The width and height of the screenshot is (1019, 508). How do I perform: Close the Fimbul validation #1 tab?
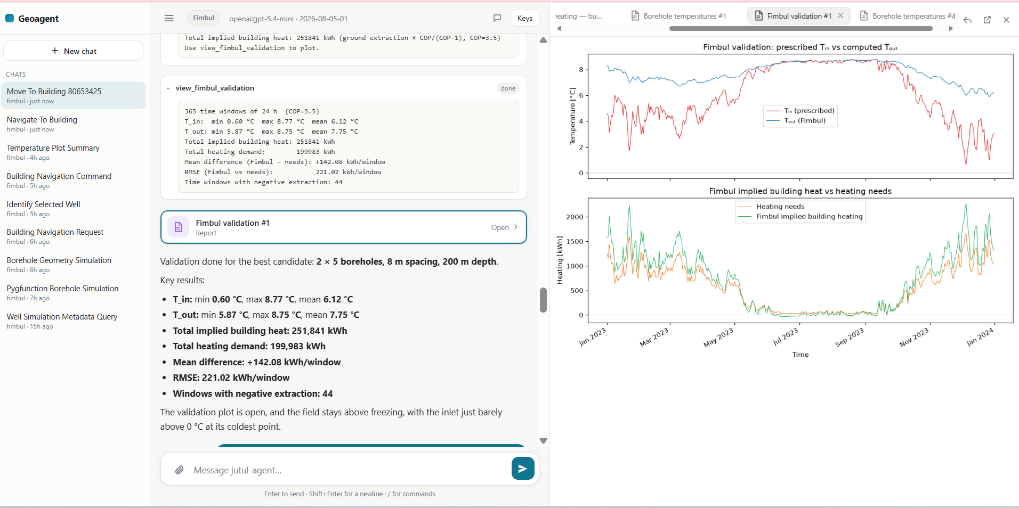coord(840,16)
